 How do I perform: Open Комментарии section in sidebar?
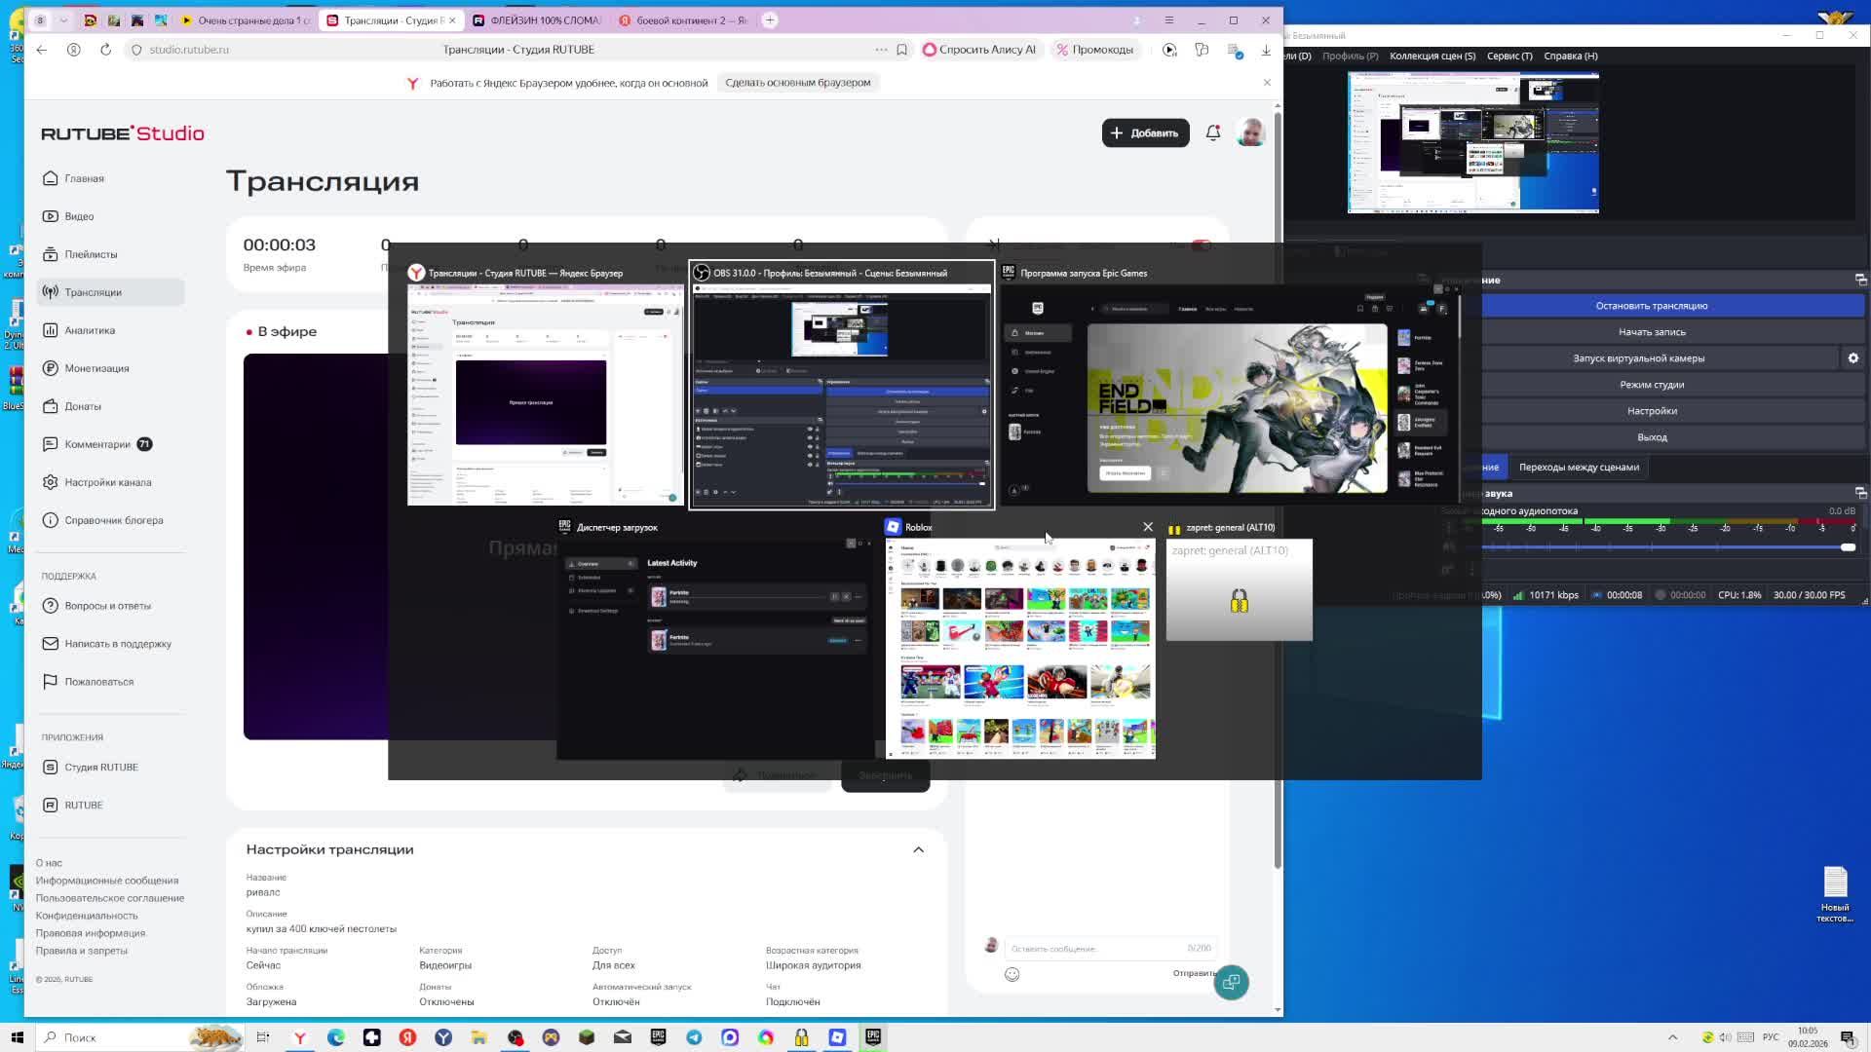[x=97, y=444]
